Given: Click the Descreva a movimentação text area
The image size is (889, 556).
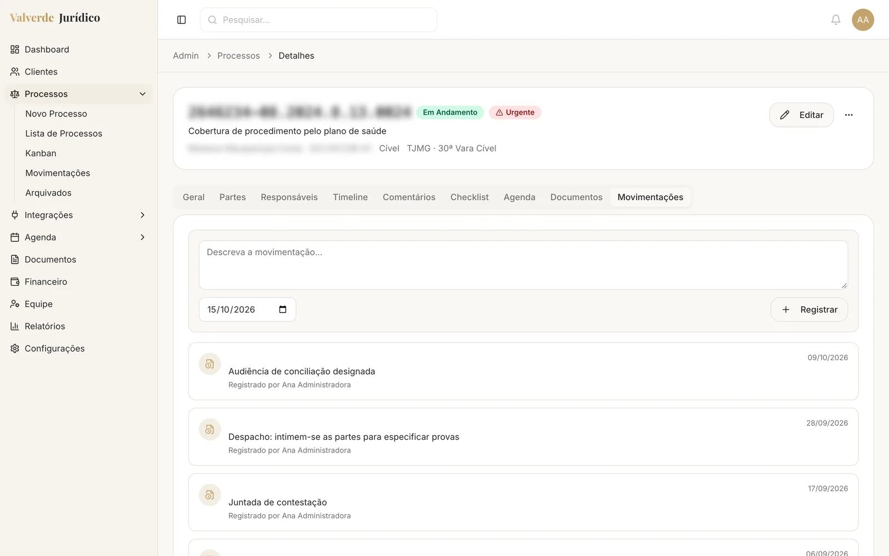Looking at the screenshot, I should (x=523, y=265).
